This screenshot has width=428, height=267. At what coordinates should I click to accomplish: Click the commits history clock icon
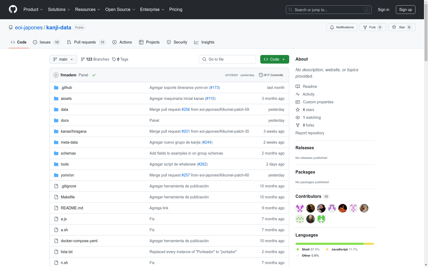tap(261, 75)
